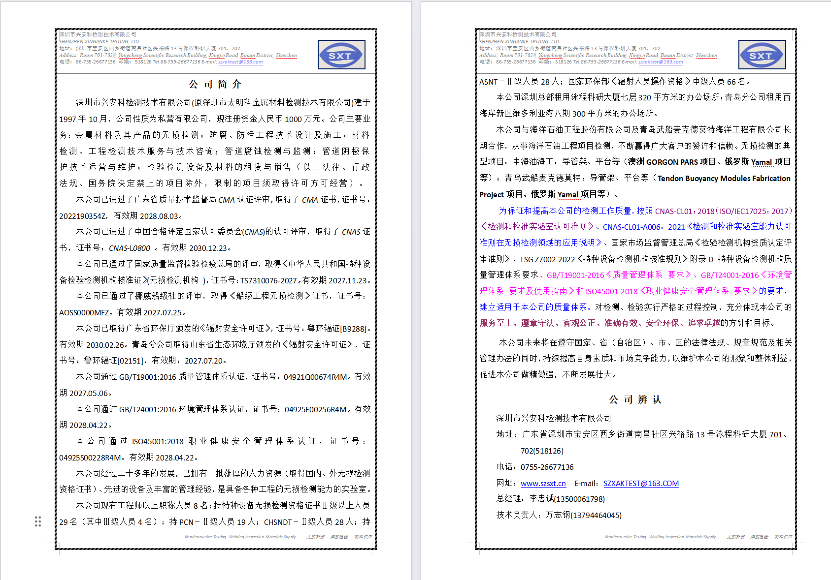Click the SXT logo on left page
The height and width of the screenshot is (580, 831).
coord(341,55)
